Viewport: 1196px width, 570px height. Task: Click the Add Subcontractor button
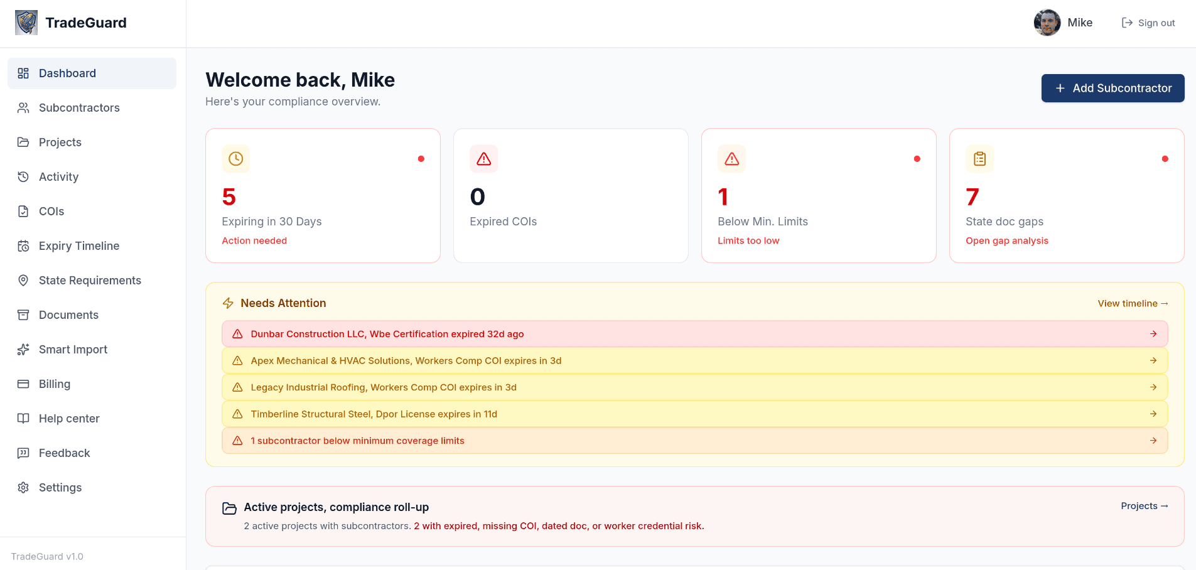point(1112,89)
